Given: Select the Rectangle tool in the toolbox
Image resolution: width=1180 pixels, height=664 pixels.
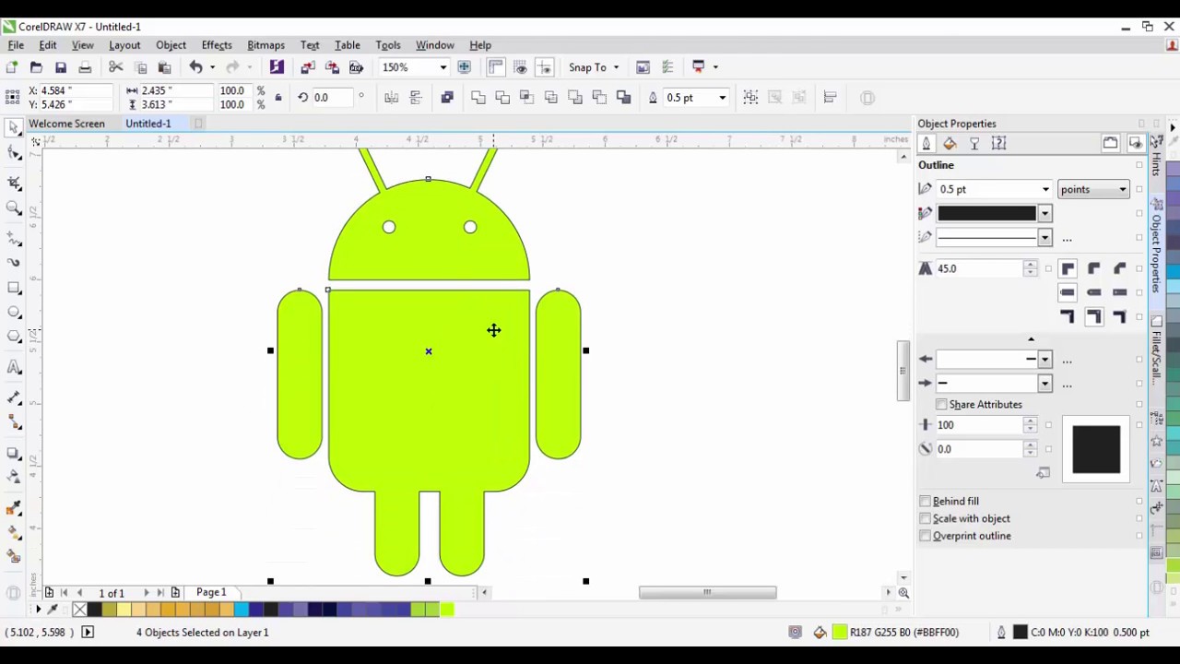Looking at the screenshot, I should [x=14, y=289].
